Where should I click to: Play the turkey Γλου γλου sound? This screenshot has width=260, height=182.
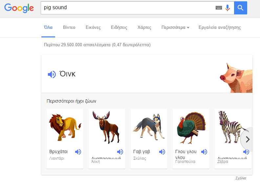click(x=204, y=152)
